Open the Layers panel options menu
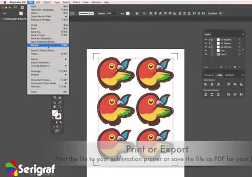Viewport: 252px width, 177px height. click(x=243, y=34)
